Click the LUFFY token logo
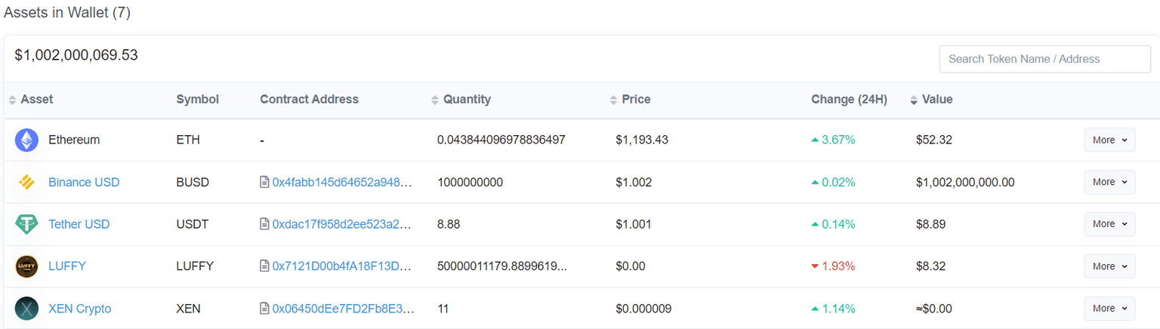Screen dimensions: 1160x329 tap(26, 266)
